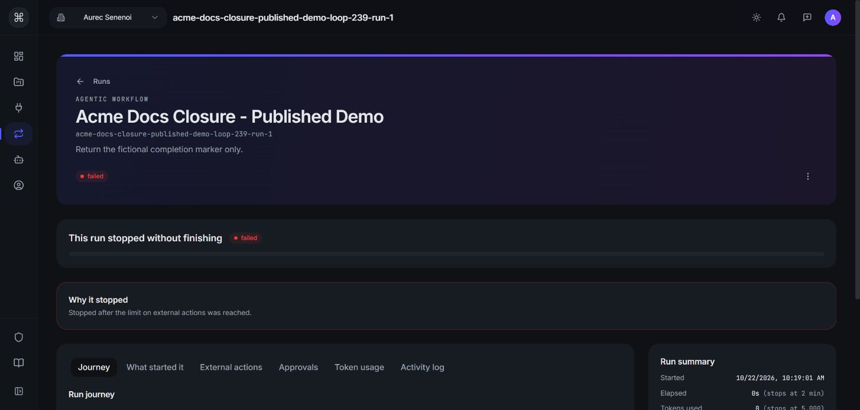Open the user avatar "A" menu
Image resolution: width=860 pixels, height=410 pixels.
coord(832,18)
